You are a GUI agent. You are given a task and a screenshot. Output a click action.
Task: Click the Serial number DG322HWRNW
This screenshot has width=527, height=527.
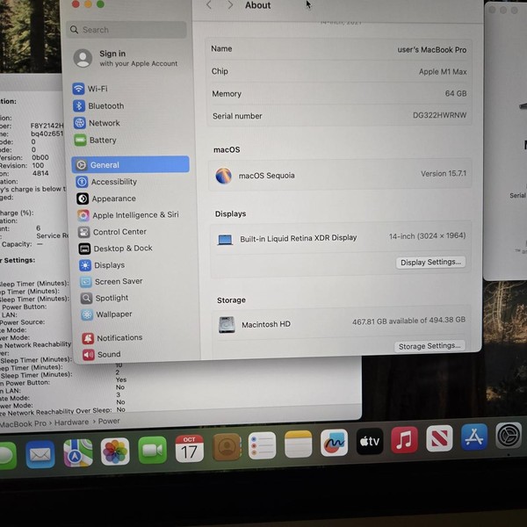click(440, 115)
